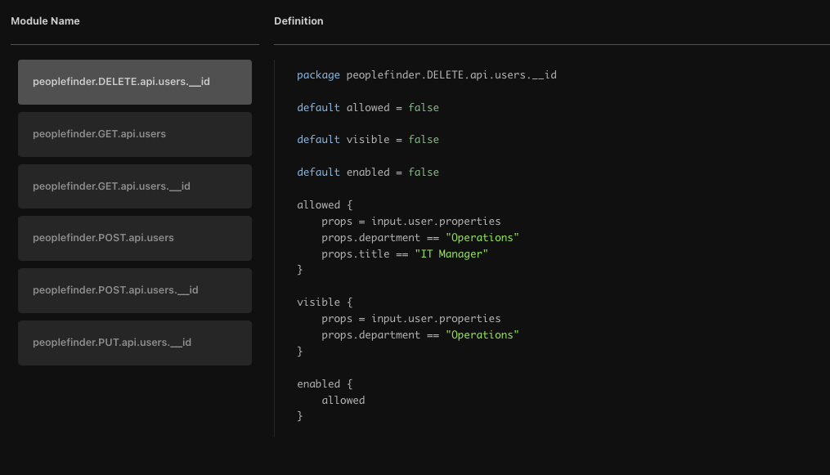The height and width of the screenshot is (475, 830).
Task: Choose the peoplefinder.POST.api.users.__id module
Action: (135, 290)
